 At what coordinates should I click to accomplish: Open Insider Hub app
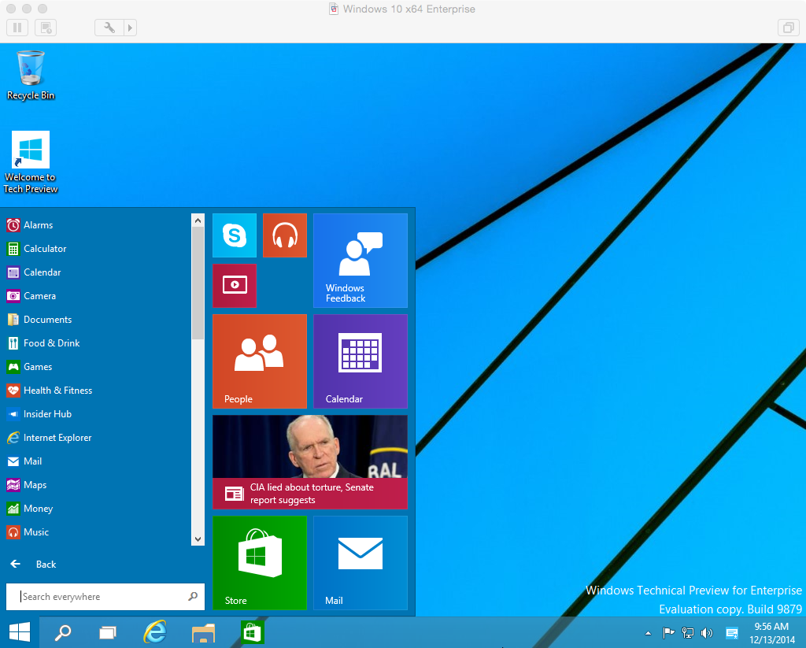pyautogui.click(x=95, y=414)
